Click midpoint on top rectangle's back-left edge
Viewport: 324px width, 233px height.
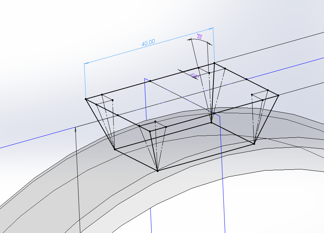[x=150, y=81]
